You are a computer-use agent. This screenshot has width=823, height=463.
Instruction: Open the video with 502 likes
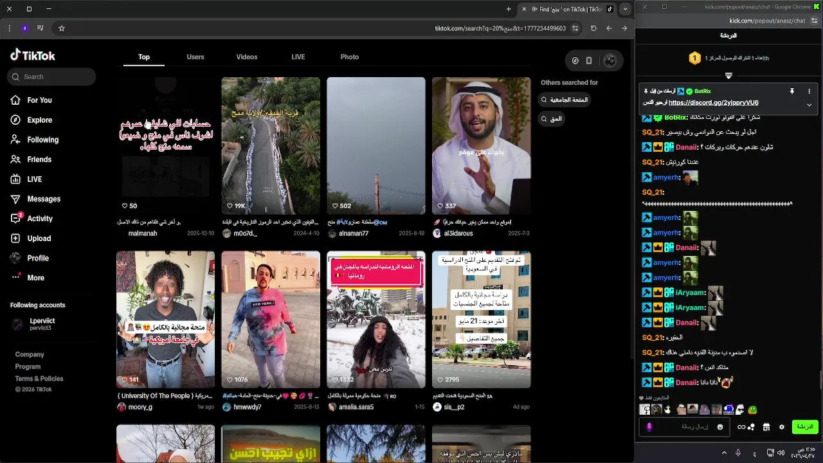pos(376,145)
